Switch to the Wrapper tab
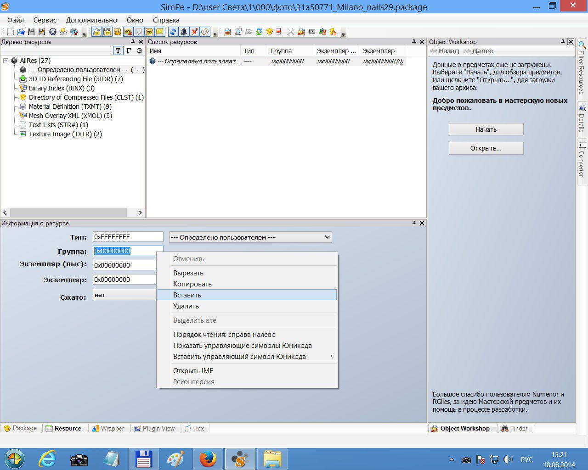Image resolution: width=588 pixels, height=470 pixels. point(108,428)
